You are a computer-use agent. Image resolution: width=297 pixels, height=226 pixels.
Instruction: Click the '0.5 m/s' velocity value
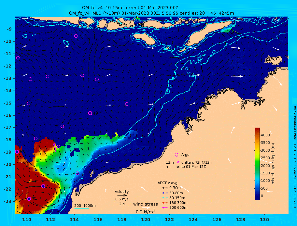pos(122,199)
